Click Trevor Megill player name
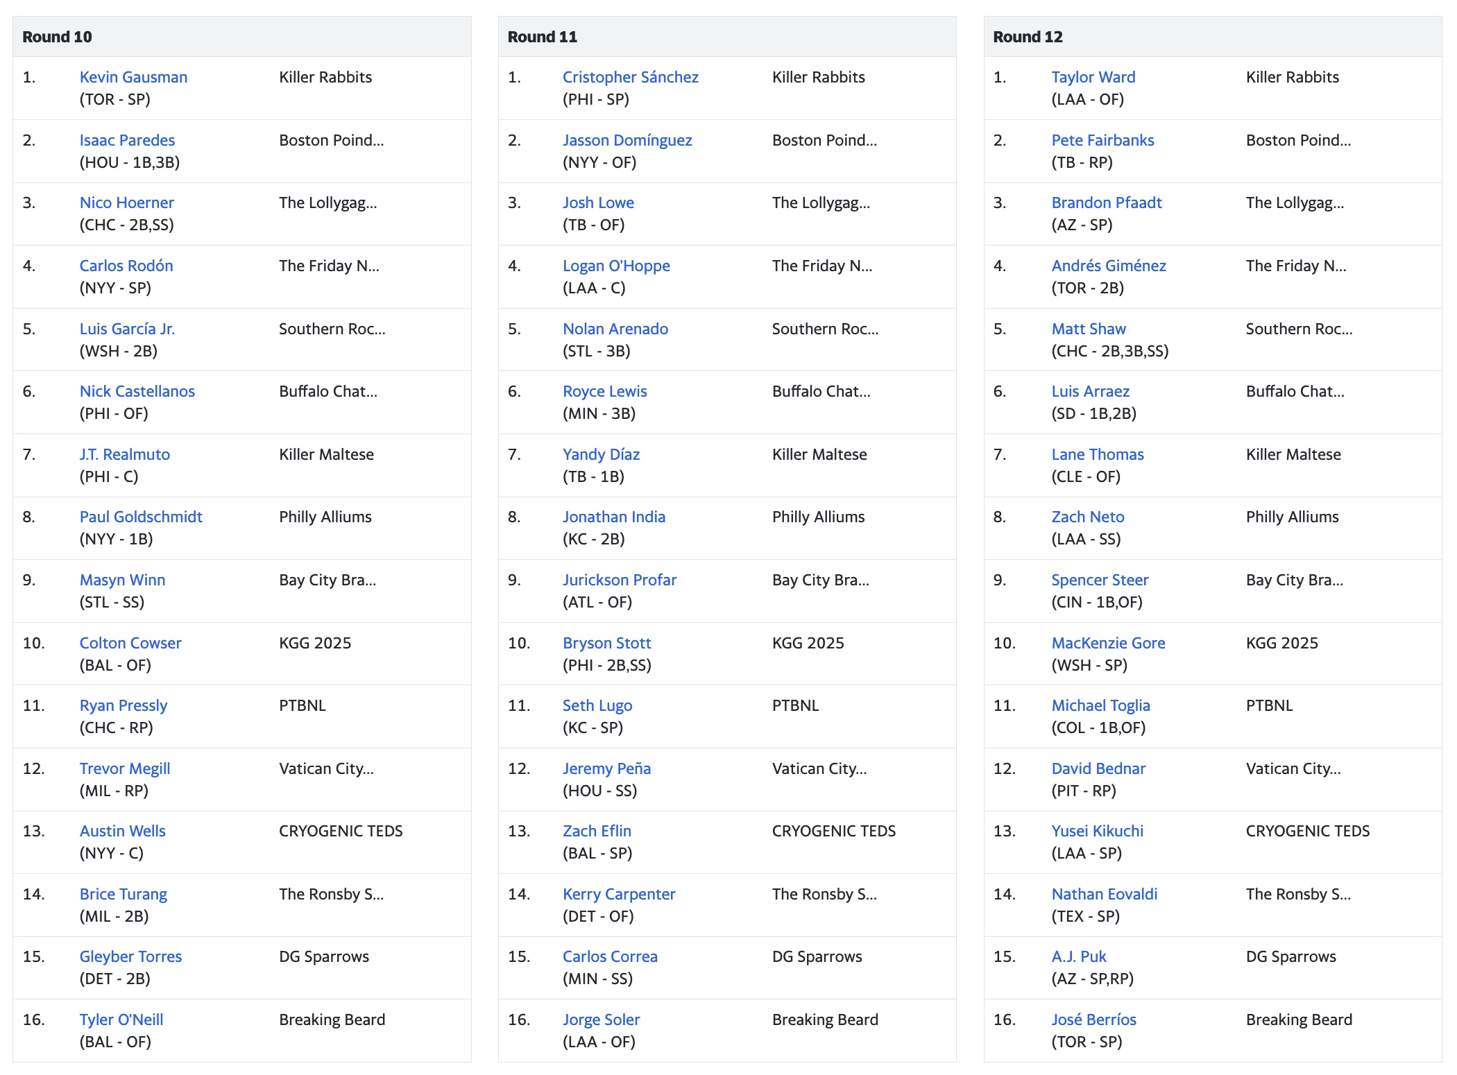 click(124, 768)
